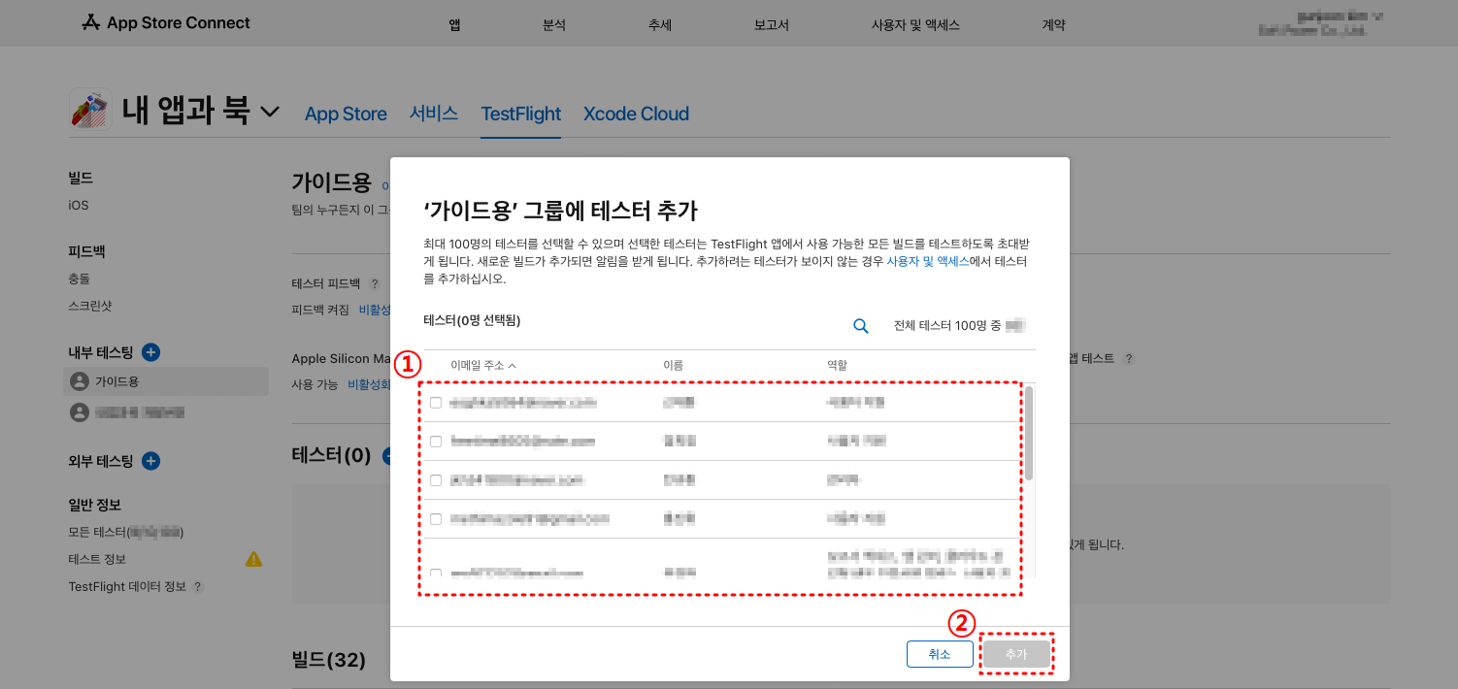Open TestFlight 데이터 정보 in the sidebar
The image size is (1458, 689).
click(x=127, y=586)
